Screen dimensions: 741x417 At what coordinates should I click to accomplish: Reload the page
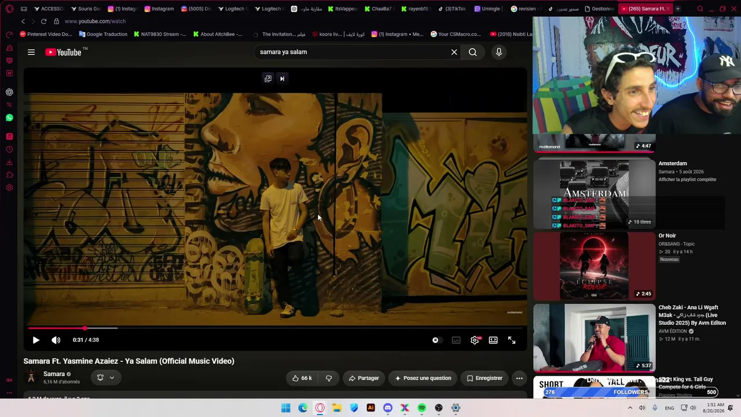click(43, 21)
